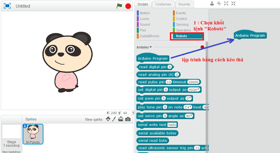Image resolution: width=280 pixels, height=153 pixels.
Task: Paint a new sprite with brush icon
Action: (x=114, y=119)
